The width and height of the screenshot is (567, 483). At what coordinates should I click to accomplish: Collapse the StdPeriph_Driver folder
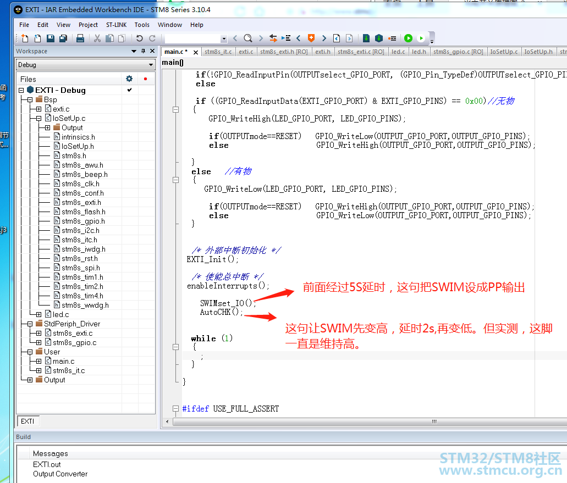coord(30,324)
